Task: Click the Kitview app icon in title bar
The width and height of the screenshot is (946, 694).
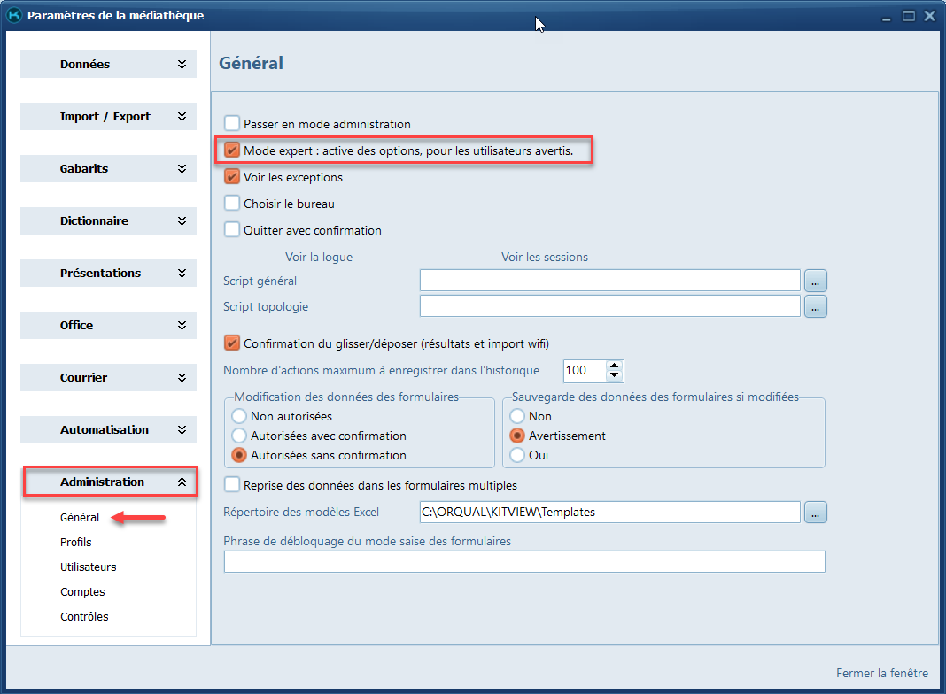Action: pos(13,15)
